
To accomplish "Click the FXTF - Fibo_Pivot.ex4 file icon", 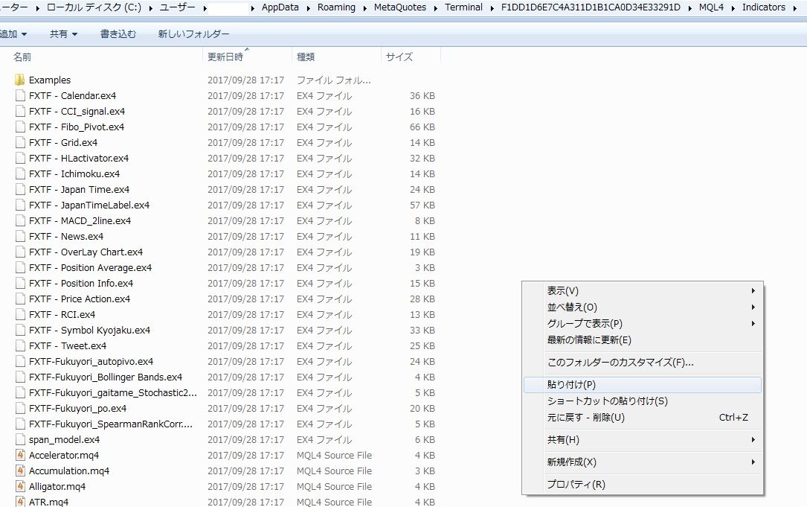I will pyautogui.click(x=20, y=127).
